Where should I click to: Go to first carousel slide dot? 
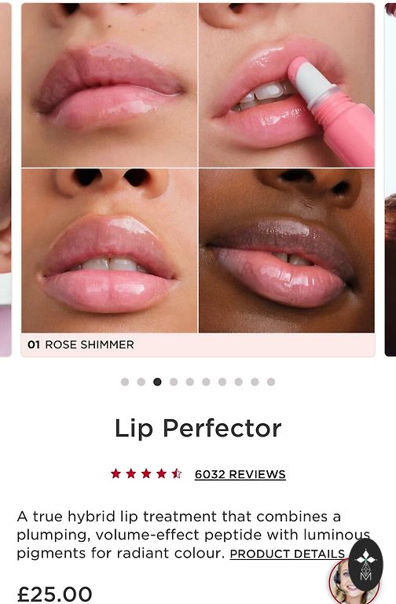point(125,381)
